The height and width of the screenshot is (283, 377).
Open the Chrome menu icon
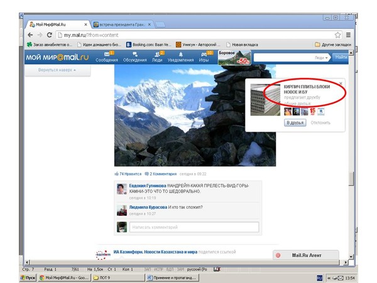pos(348,35)
